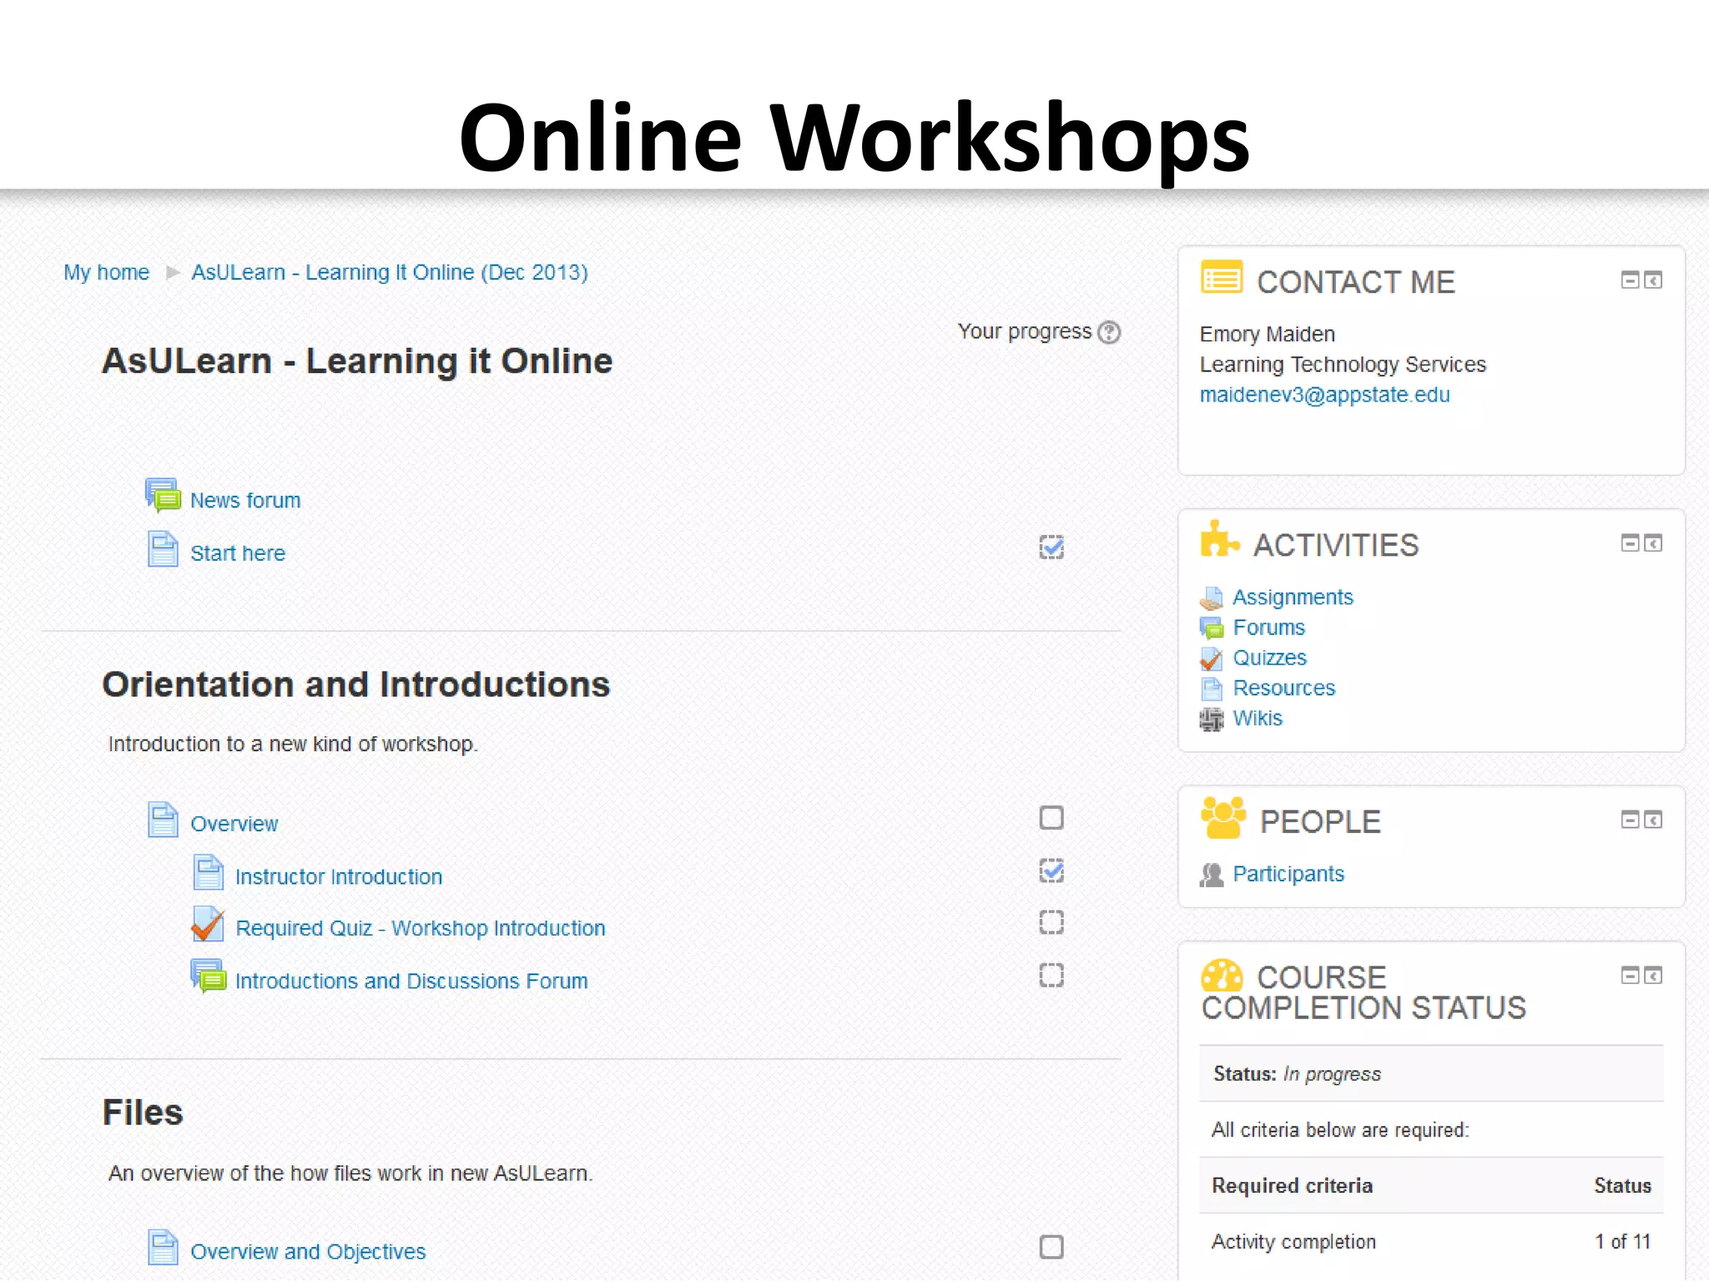
Task: Collapse the Contact Me block
Action: (x=1630, y=280)
